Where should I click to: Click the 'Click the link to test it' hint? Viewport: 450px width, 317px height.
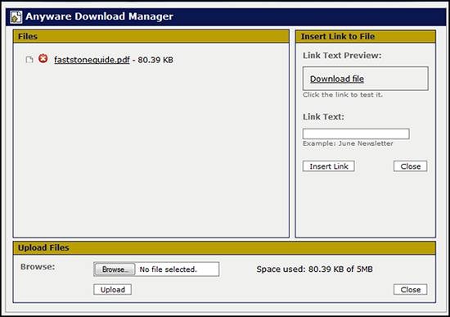click(x=343, y=95)
